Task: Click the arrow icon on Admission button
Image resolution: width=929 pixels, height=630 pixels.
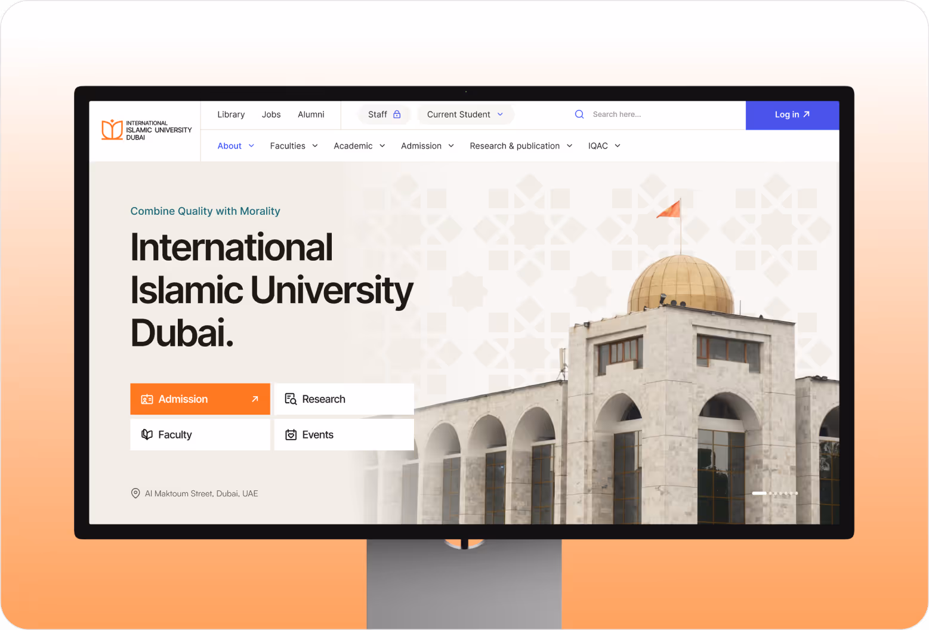Action: point(255,399)
